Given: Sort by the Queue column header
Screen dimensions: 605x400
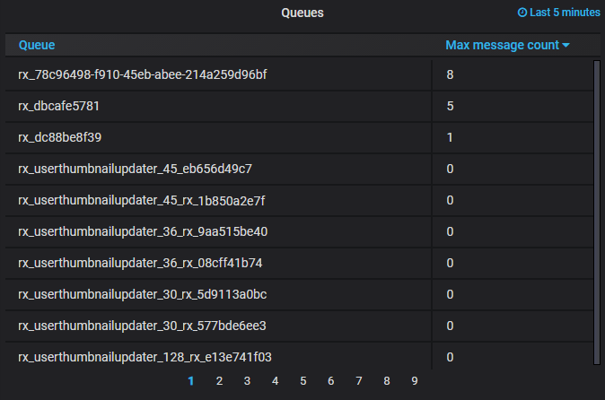Looking at the screenshot, I should pos(37,45).
